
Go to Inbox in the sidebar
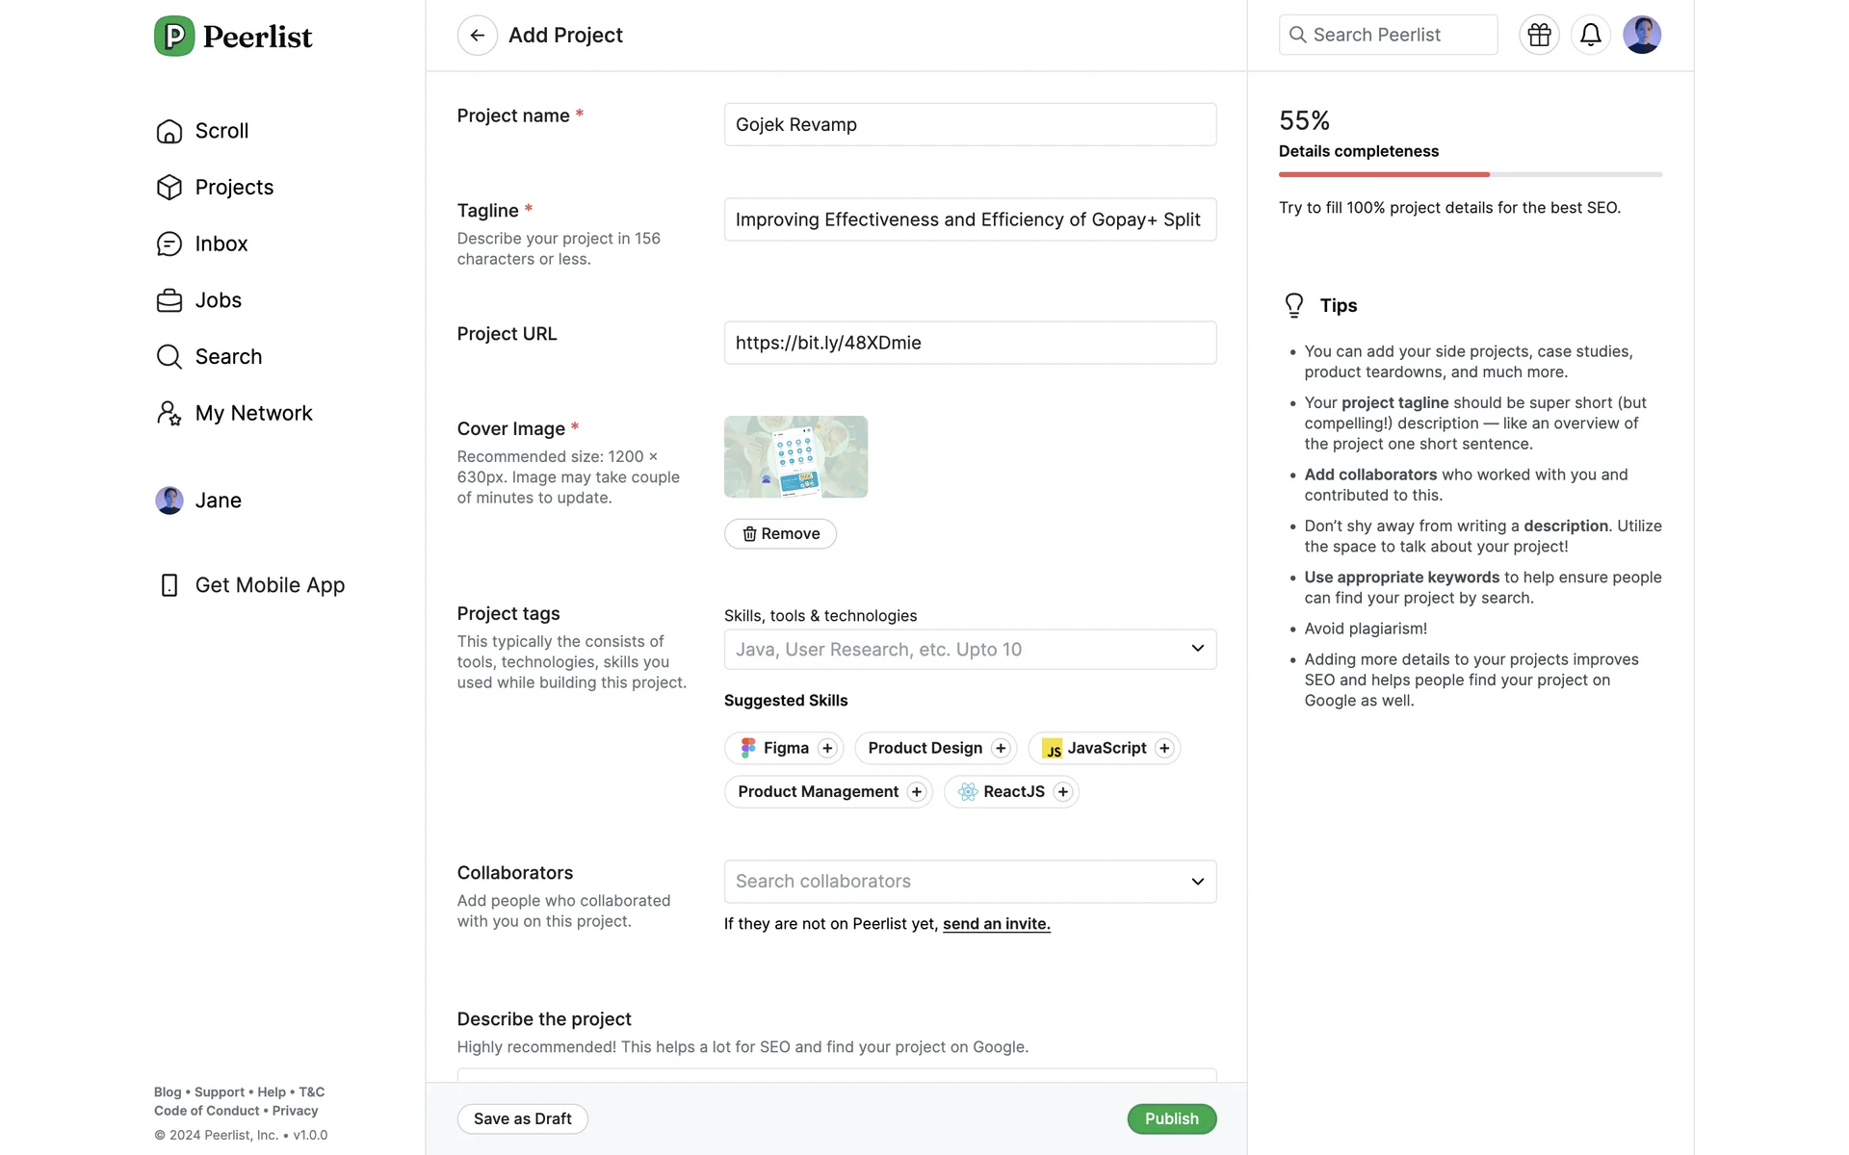click(x=221, y=244)
